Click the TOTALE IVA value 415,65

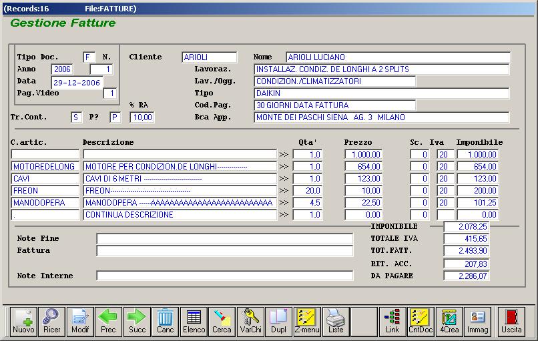coord(467,239)
